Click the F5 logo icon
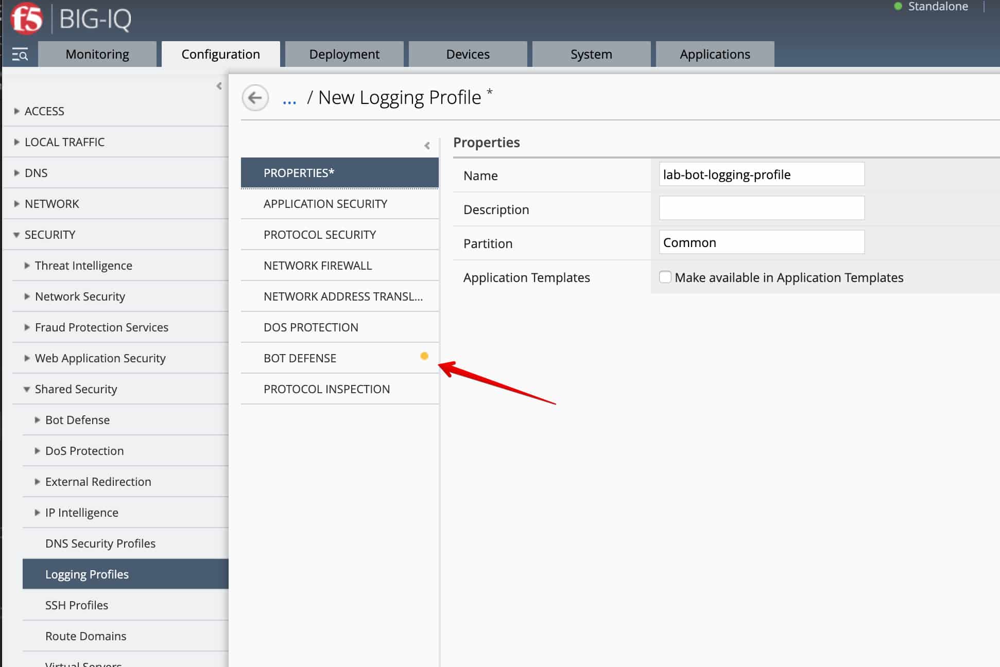This screenshot has height=667, width=1000. [27, 19]
